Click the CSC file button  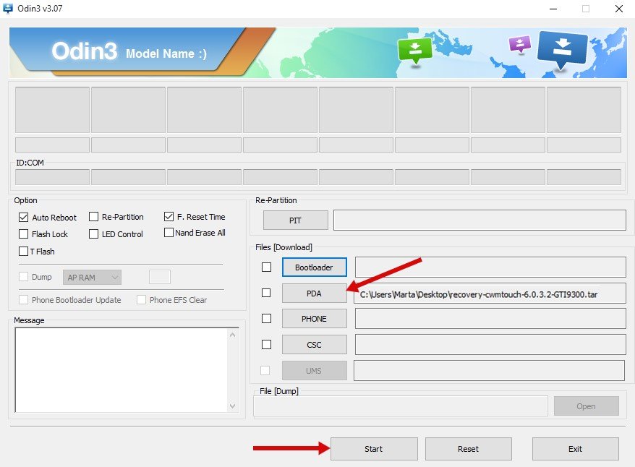(315, 345)
